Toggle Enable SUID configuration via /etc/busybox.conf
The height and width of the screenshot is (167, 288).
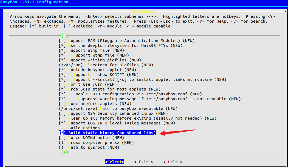pyautogui.click(x=130, y=94)
